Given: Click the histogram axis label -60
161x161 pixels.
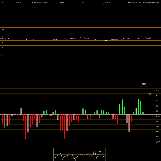Looking at the screenshot, I should tap(157, 132).
